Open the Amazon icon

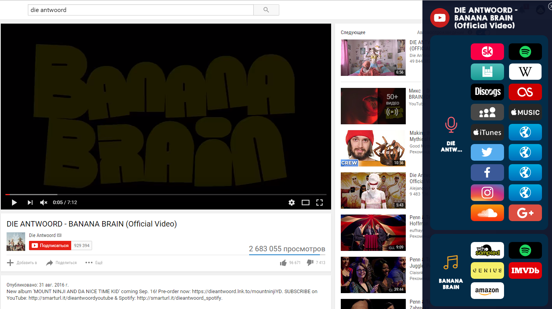tap(487, 290)
